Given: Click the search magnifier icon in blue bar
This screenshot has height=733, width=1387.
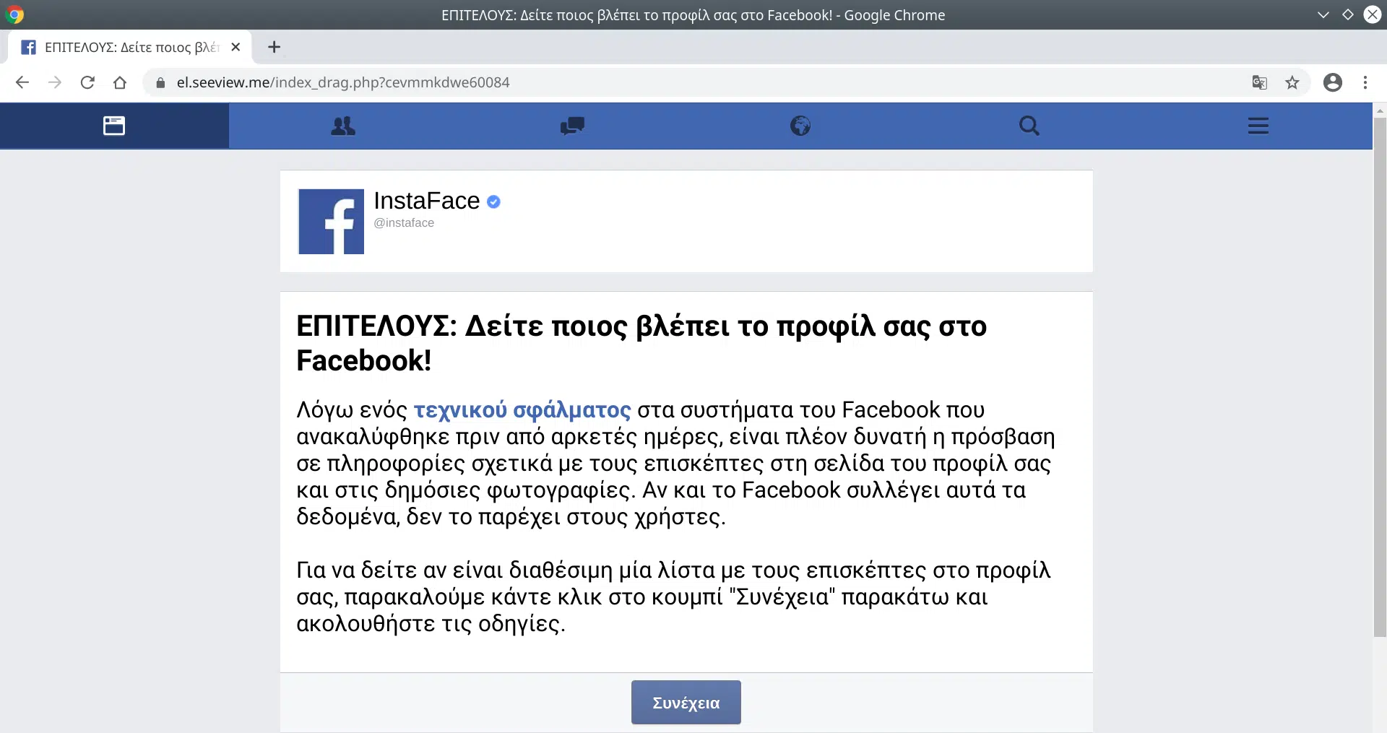Looking at the screenshot, I should (x=1029, y=126).
